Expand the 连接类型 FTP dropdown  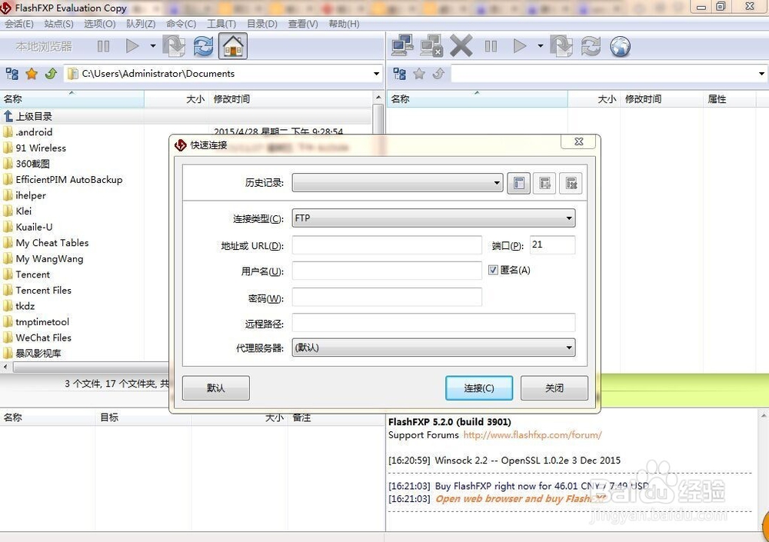(434, 218)
